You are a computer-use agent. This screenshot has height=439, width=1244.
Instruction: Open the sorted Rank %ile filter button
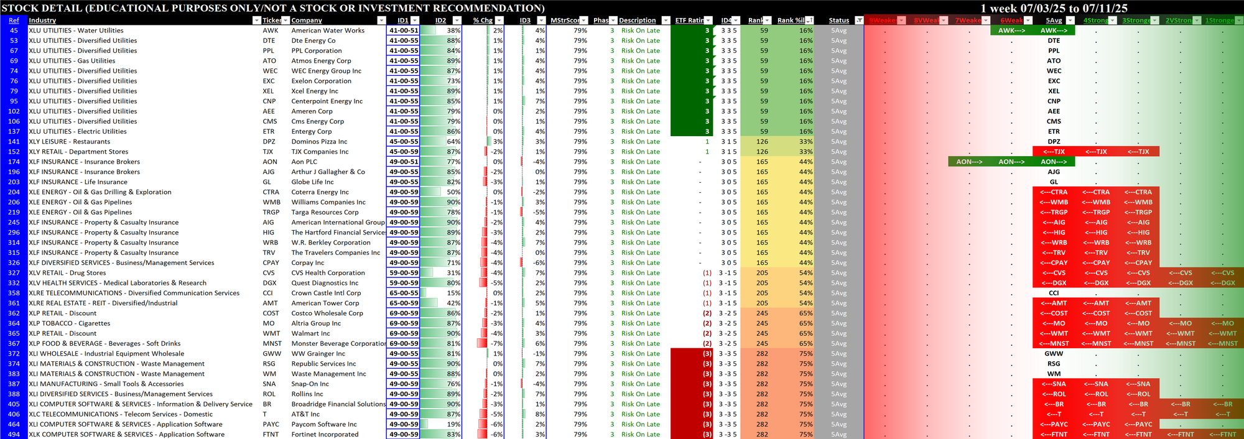coord(809,21)
